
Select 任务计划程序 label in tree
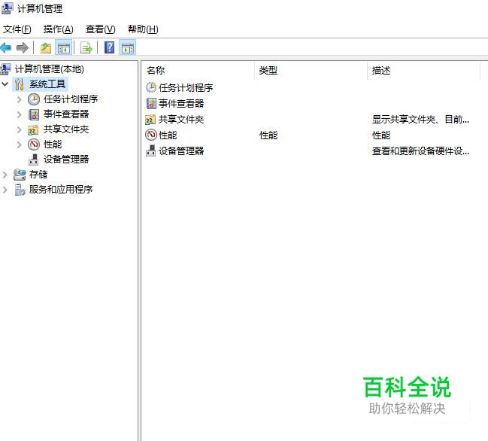[71, 99]
